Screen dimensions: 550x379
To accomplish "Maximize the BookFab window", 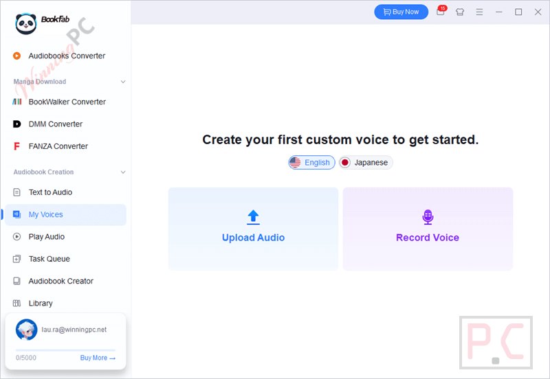I will click(518, 12).
